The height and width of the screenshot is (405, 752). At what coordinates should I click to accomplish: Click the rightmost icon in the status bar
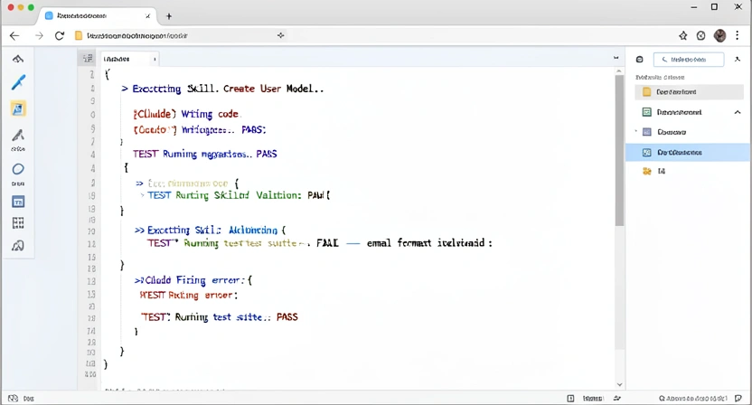click(x=738, y=399)
